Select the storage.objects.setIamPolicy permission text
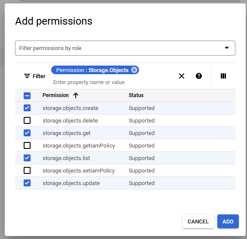 (79, 170)
